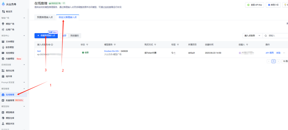Click filter icon beside 创建人 column
The height and width of the screenshot is (130, 288).
click(x=247, y=45)
